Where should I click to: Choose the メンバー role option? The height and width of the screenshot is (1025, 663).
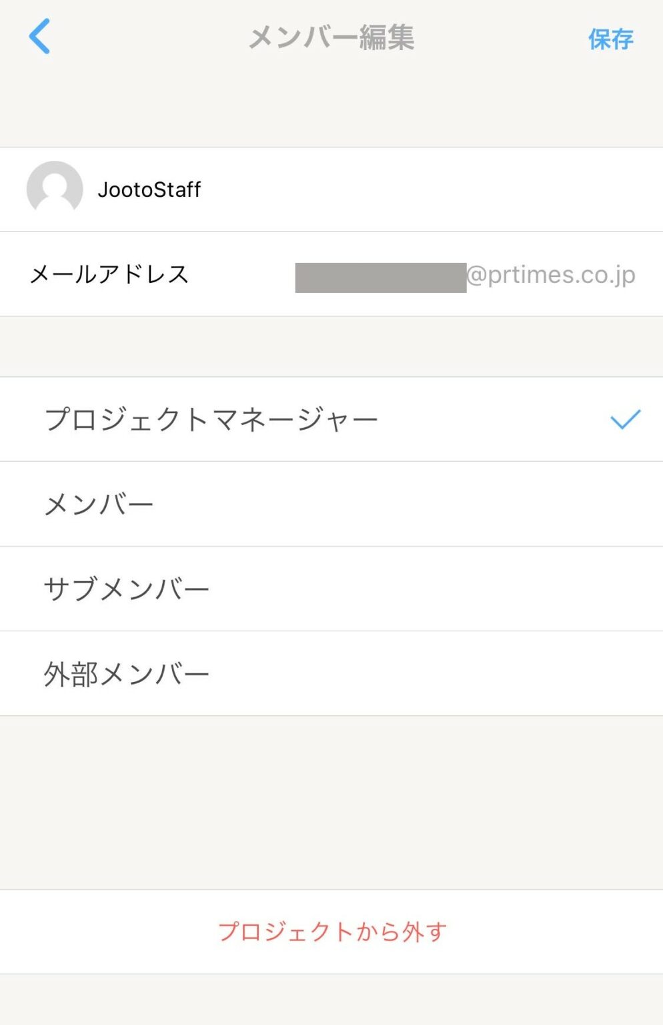99,504
